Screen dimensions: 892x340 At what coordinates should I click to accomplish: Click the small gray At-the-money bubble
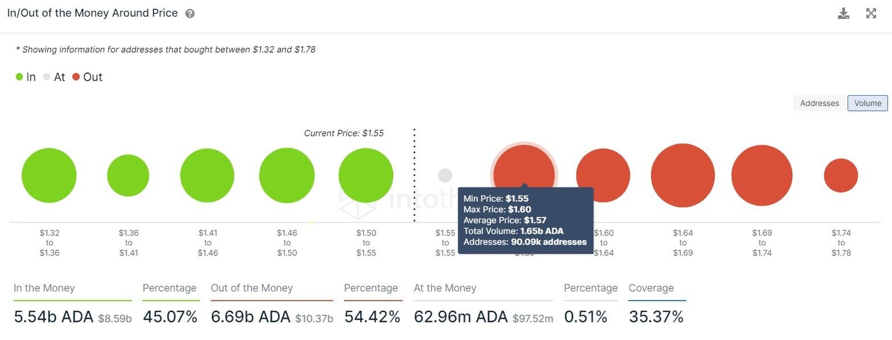[x=445, y=175]
